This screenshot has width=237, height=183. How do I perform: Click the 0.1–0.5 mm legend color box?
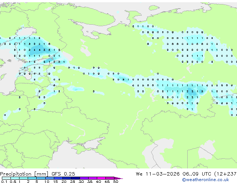point(6,178)
